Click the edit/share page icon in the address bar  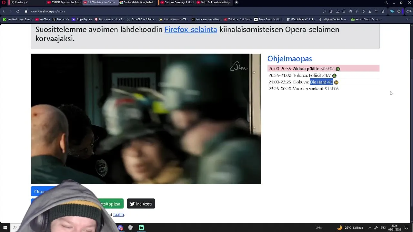point(331,11)
